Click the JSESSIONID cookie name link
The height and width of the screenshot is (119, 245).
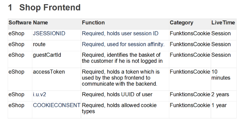pyautogui.click(x=49, y=33)
